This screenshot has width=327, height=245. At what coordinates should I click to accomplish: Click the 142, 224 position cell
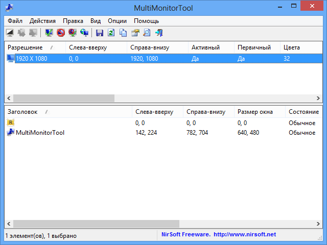(146, 133)
